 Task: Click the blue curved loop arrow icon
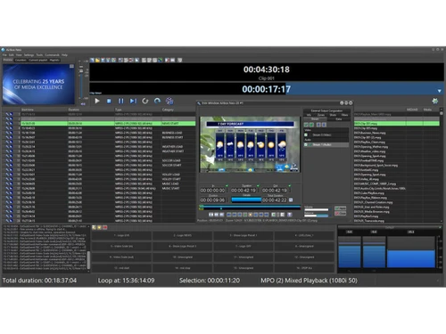coord(157,101)
